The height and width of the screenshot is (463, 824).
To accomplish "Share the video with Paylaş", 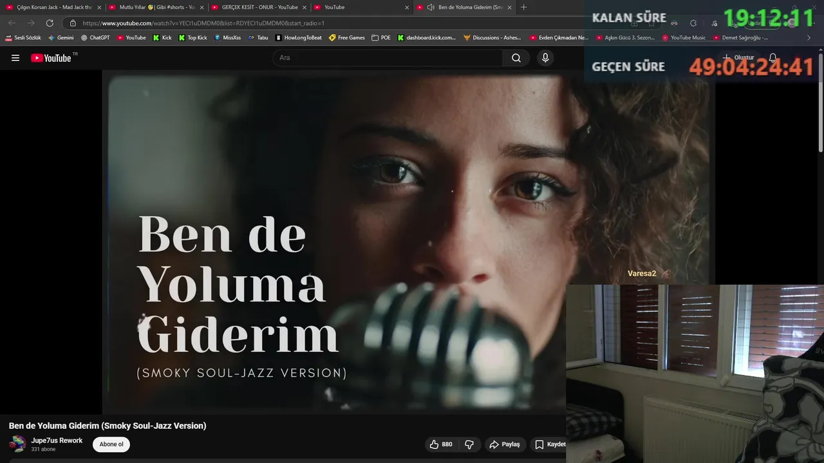I will (x=505, y=444).
